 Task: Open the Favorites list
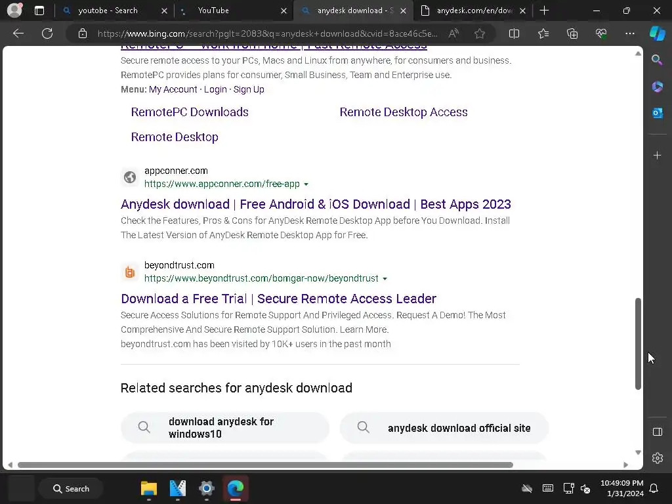coord(543,33)
